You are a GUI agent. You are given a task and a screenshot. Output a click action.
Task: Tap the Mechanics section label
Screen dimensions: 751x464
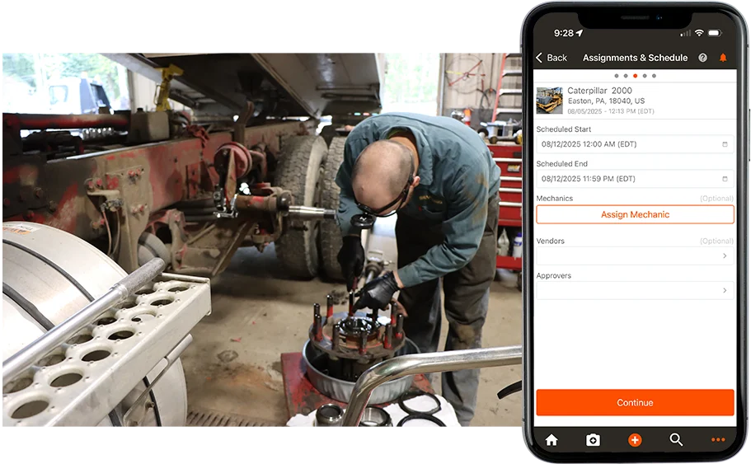[x=555, y=199]
